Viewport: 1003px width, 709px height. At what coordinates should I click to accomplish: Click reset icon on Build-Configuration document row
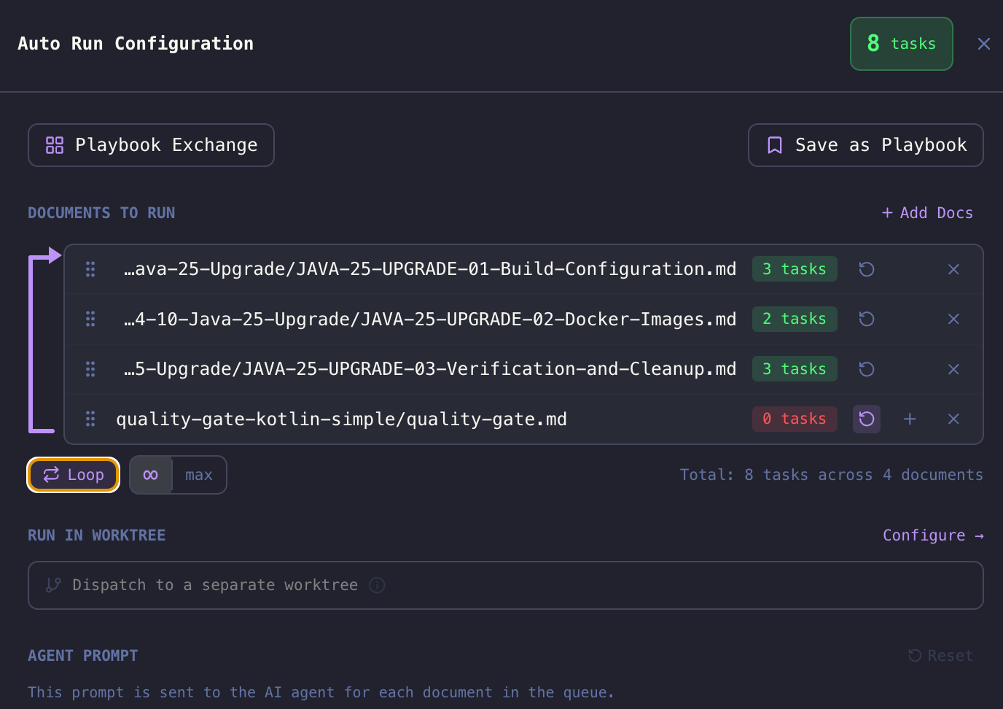(x=866, y=269)
